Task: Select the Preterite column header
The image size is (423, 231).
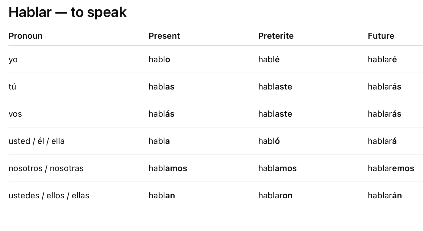Action: 276,36
